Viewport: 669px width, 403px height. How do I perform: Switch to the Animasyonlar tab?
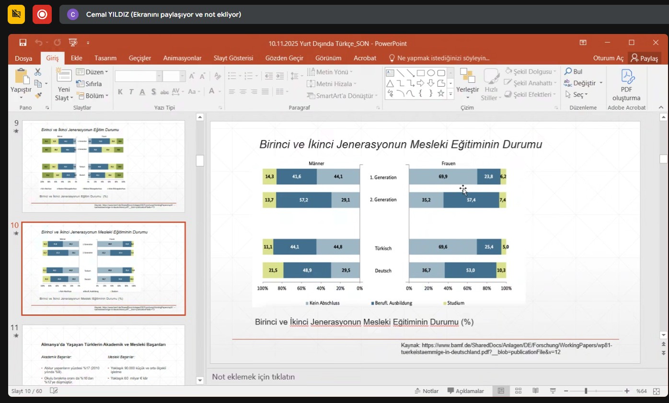[x=182, y=58]
